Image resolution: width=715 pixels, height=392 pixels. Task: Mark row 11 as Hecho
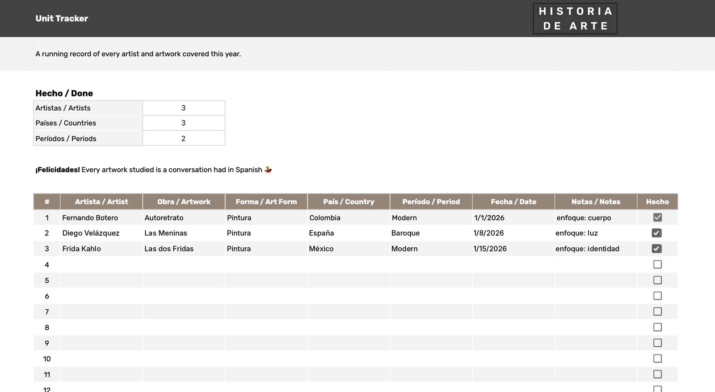(x=657, y=374)
